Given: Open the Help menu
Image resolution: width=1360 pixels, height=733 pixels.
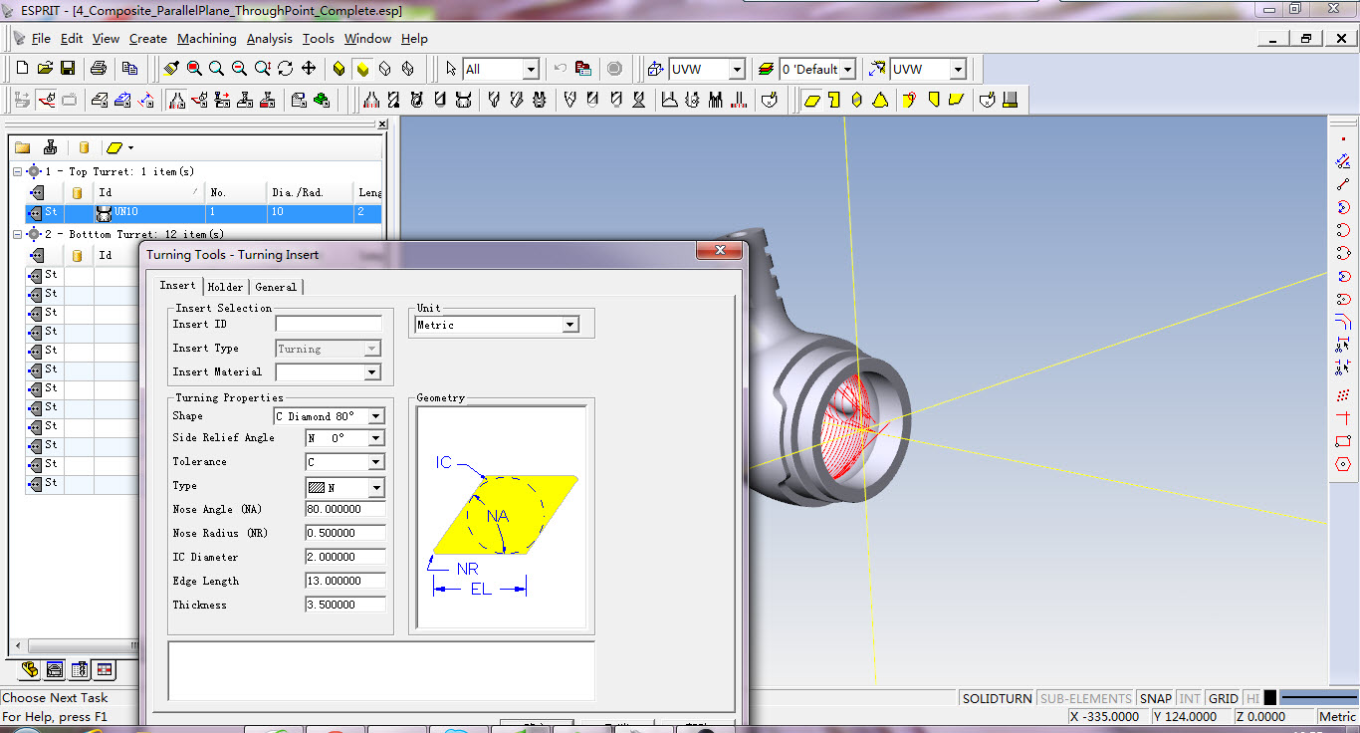Looking at the screenshot, I should click(x=414, y=39).
